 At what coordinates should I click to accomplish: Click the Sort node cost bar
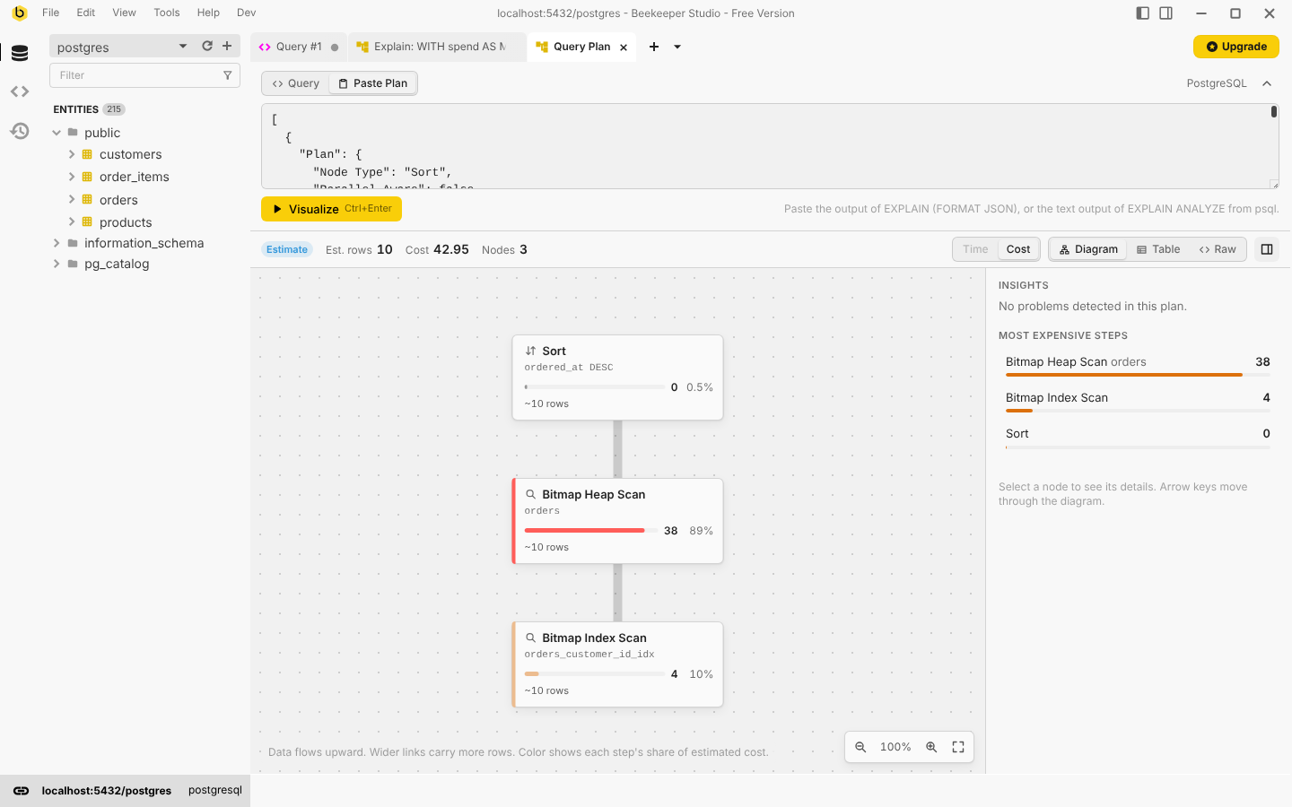tap(595, 387)
